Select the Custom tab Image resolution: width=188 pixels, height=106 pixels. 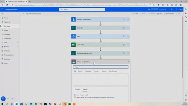tap(104, 71)
